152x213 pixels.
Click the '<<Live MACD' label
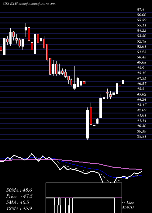(128, 205)
